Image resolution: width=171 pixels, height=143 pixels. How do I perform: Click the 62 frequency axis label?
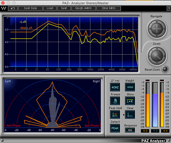(x=47, y=70)
